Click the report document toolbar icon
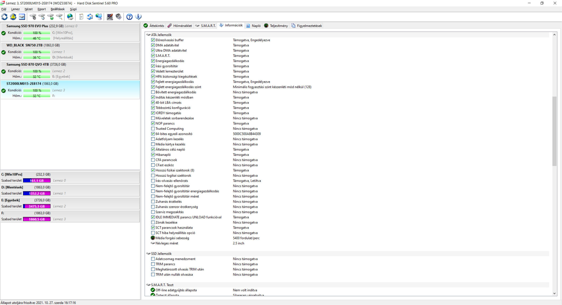 [81, 17]
